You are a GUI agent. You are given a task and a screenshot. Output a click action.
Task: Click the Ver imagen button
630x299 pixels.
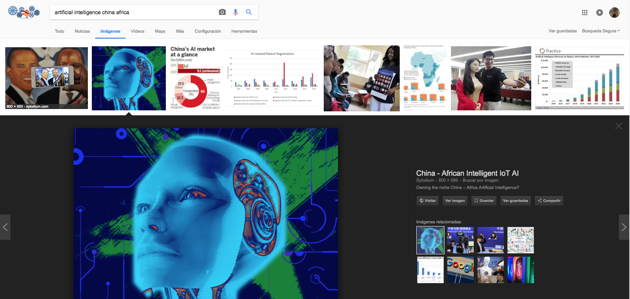click(x=455, y=201)
